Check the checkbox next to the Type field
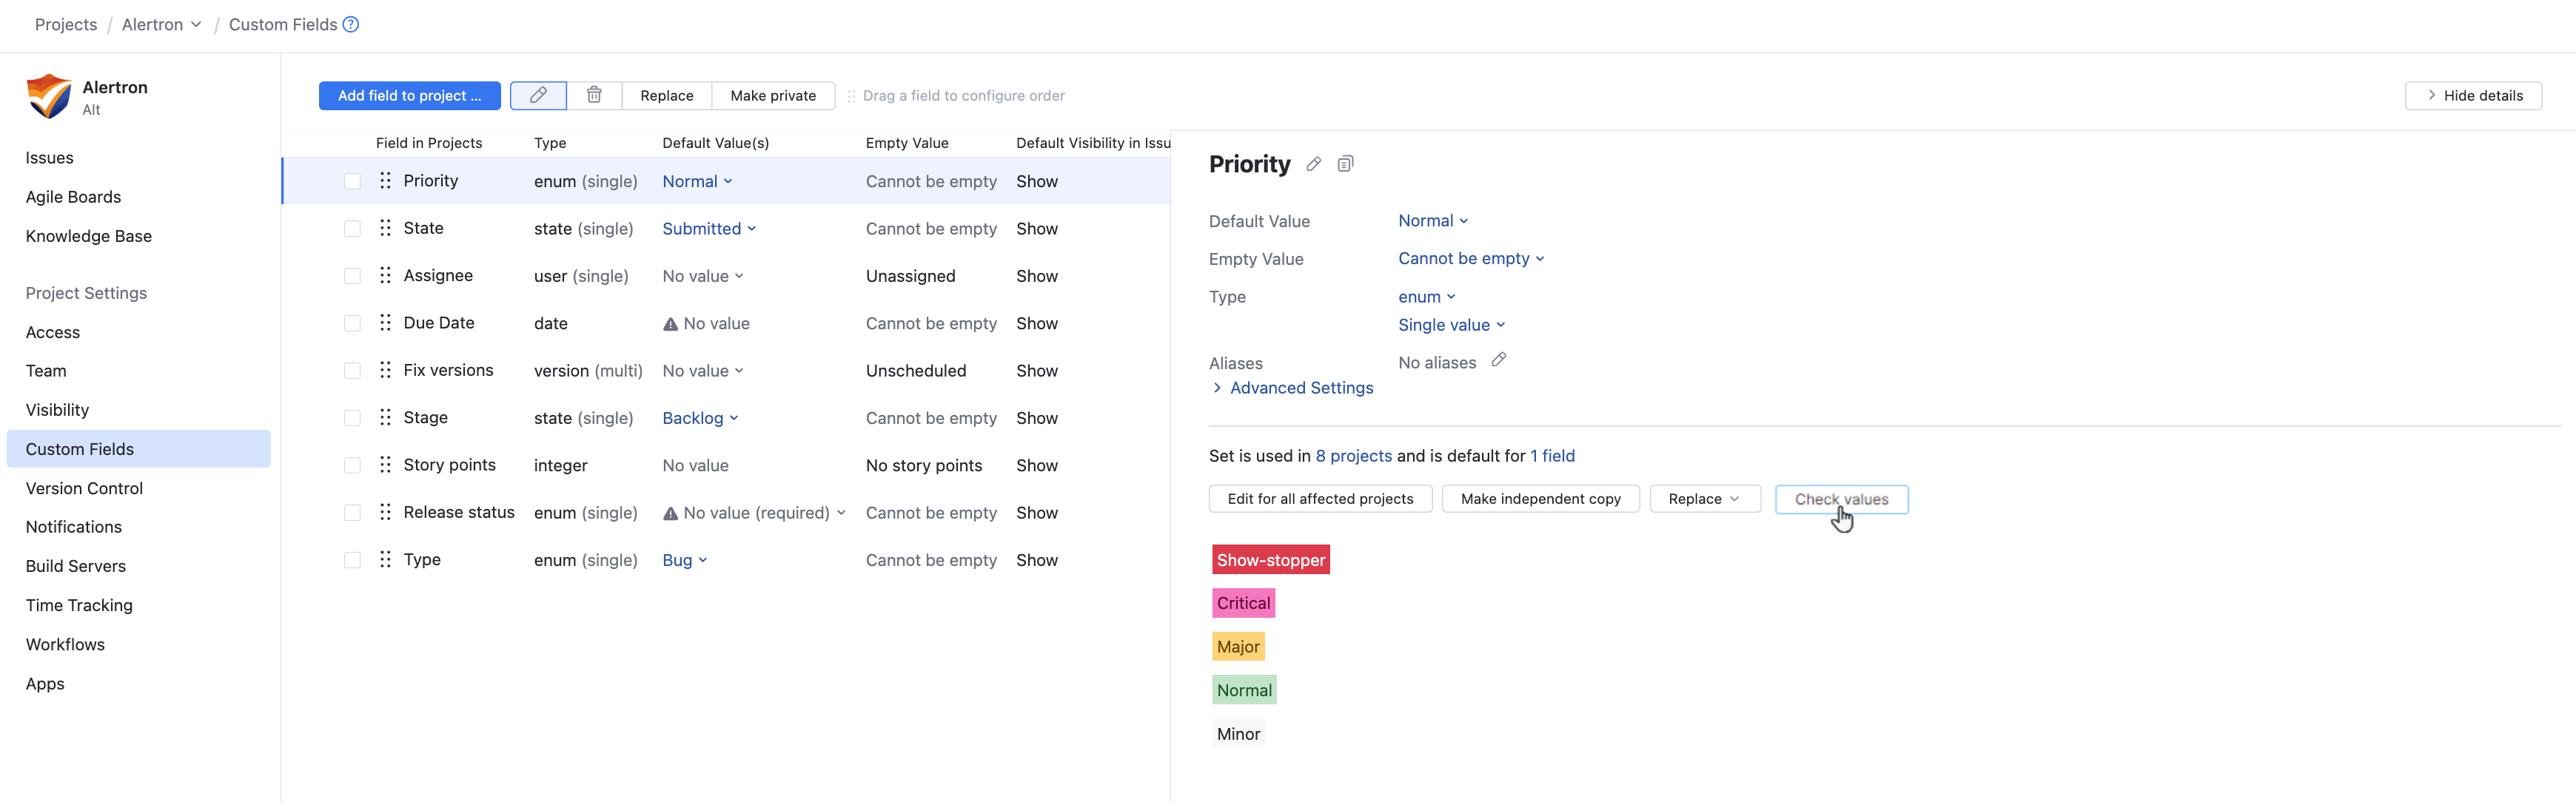2576x802 pixels. tap(352, 560)
